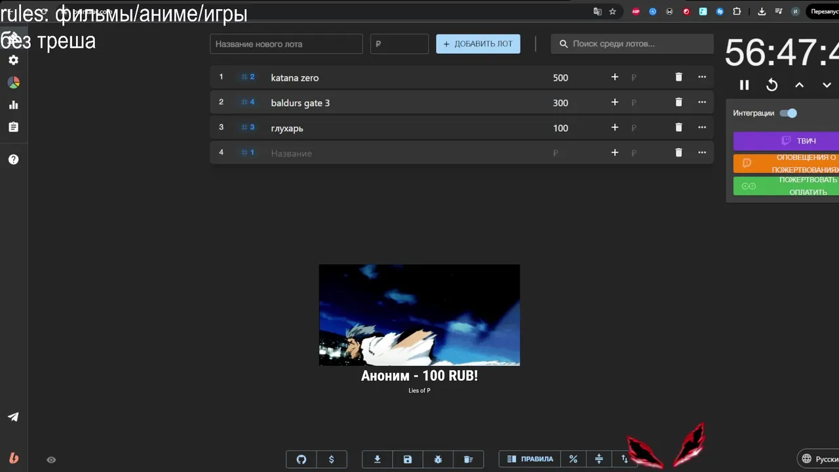
Task: Click the bug report button
Action: 438,460
